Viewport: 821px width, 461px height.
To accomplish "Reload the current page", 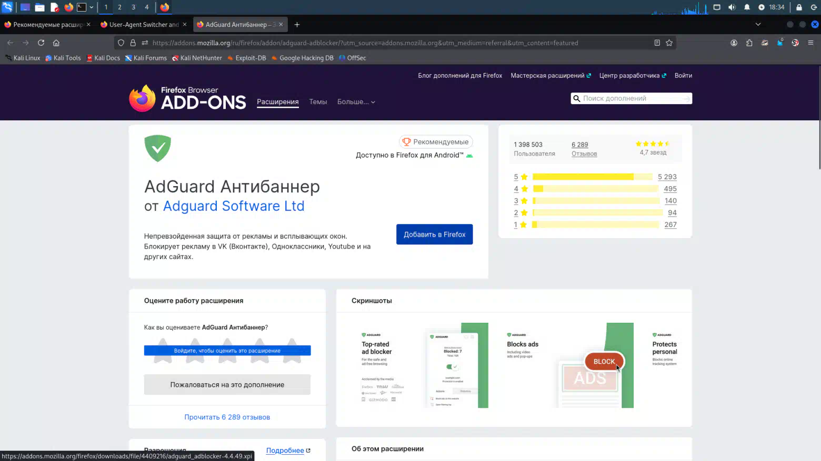I will 41,43.
